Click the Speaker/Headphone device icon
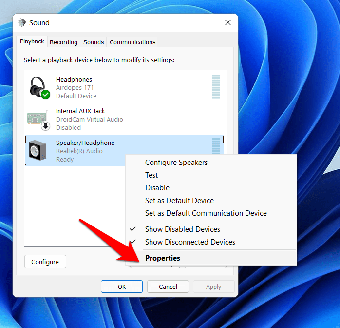The image size is (340, 328). pyautogui.click(x=38, y=151)
